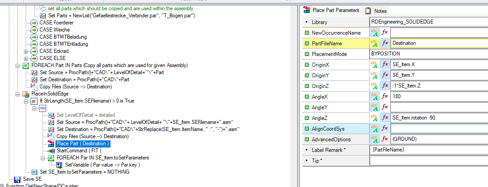Click the fx icon beside PartFileName
This screenshot has width=488, height=187.
[385, 44]
